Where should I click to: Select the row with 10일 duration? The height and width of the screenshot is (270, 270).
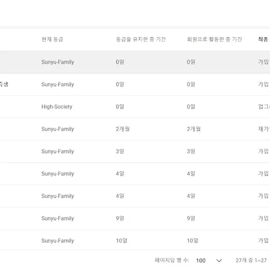(x=135, y=241)
